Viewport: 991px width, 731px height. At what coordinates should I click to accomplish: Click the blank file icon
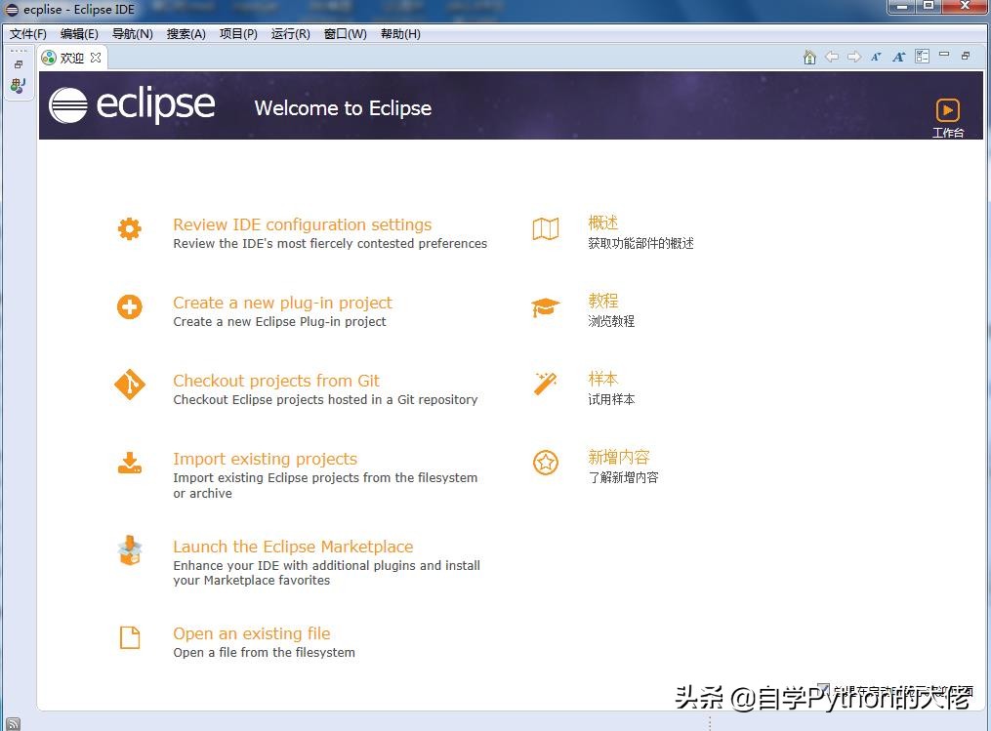pos(130,637)
